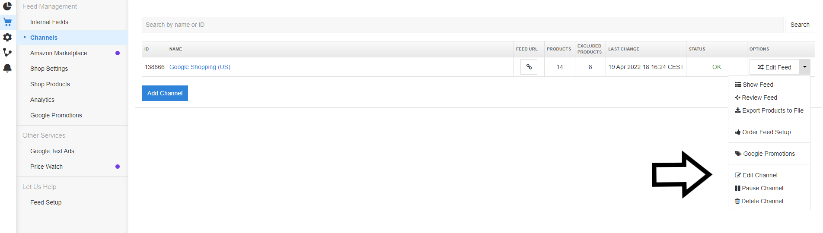Open Amazon Marketplace in the sidebar
This screenshot has height=233, width=823.
click(59, 53)
